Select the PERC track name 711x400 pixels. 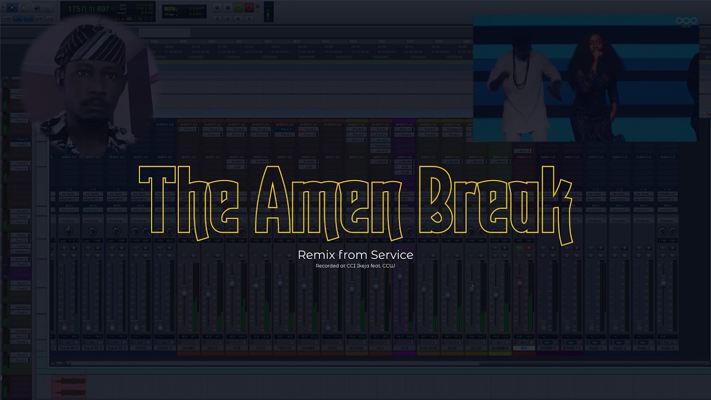[x=333, y=348]
